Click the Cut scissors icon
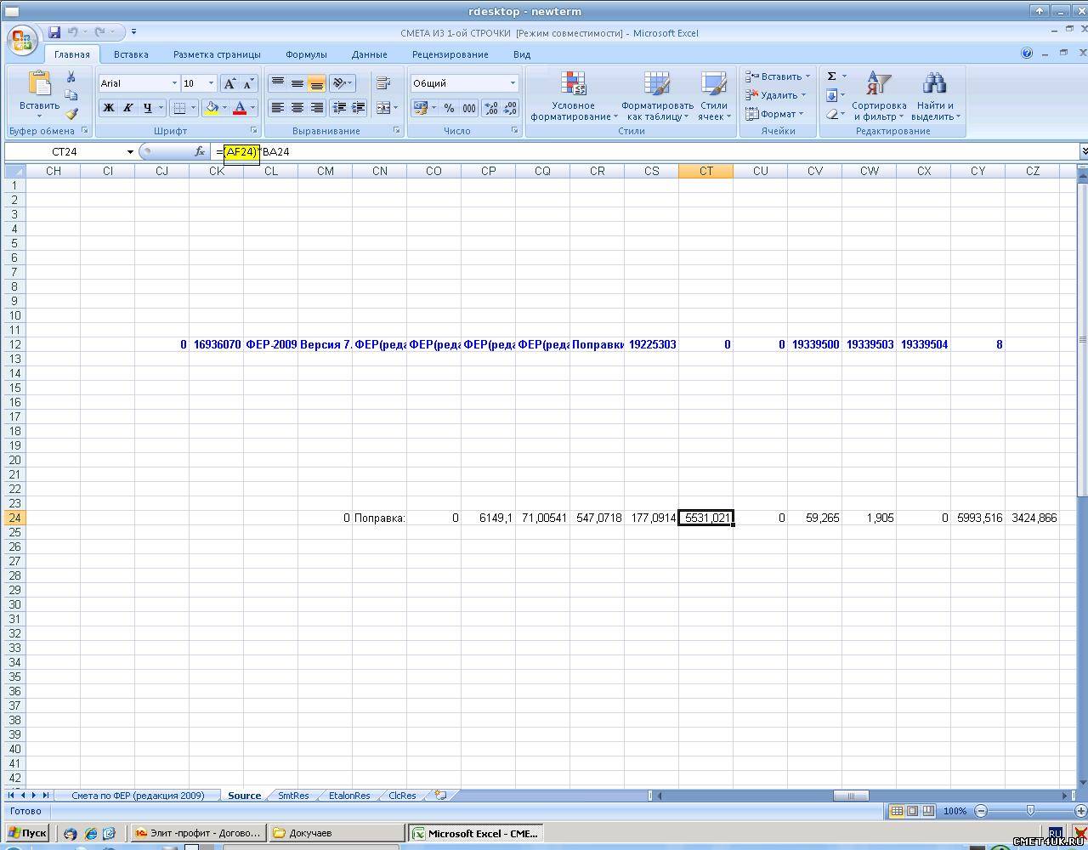1088x850 pixels. click(x=71, y=77)
